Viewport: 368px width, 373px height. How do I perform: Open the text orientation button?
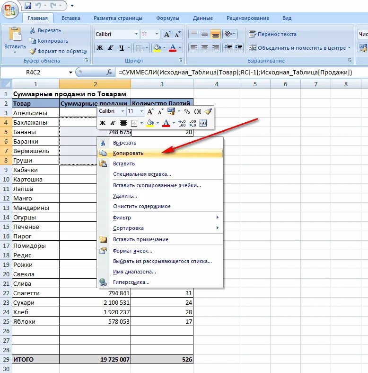(x=229, y=34)
